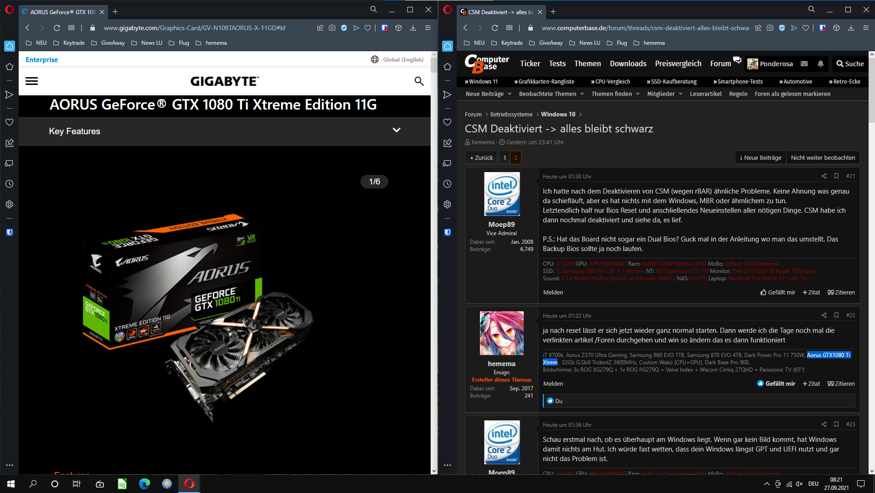The width and height of the screenshot is (875, 493).
Task: Reload the ComputerBase page
Action: tap(495, 28)
